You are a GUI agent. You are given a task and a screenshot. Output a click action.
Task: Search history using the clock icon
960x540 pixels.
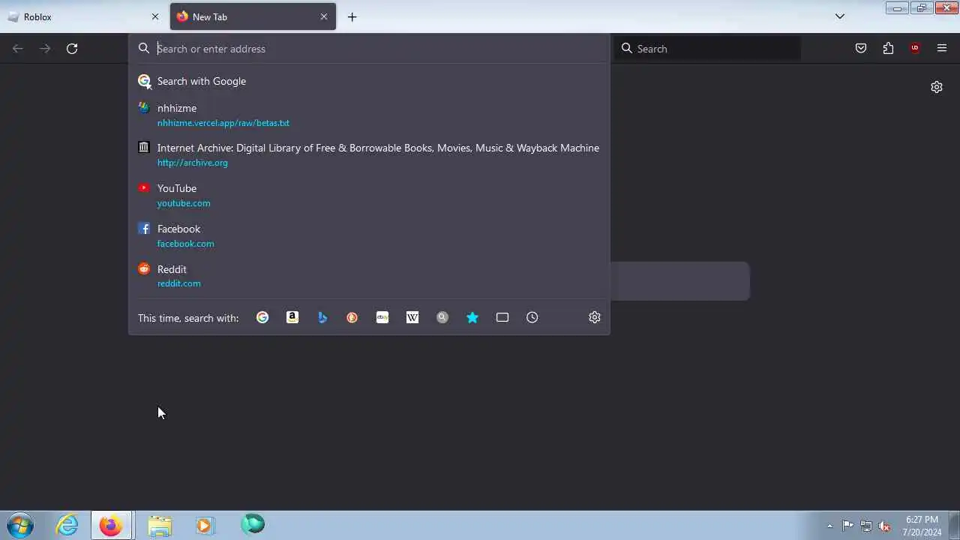[532, 317]
